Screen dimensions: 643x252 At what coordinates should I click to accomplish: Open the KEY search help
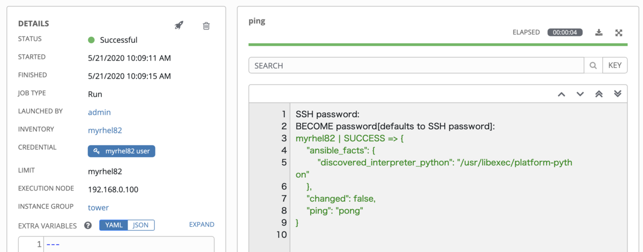click(x=615, y=65)
